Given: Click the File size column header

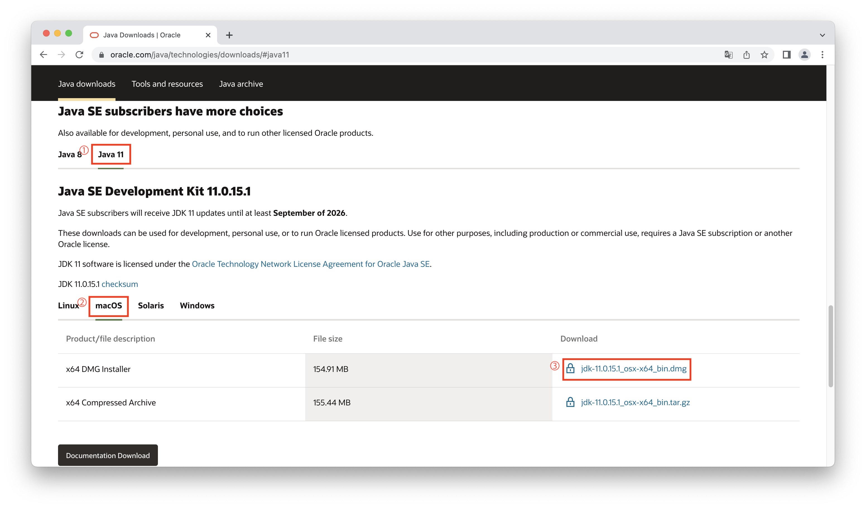Looking at the screenshot, I should coord(328,339).
